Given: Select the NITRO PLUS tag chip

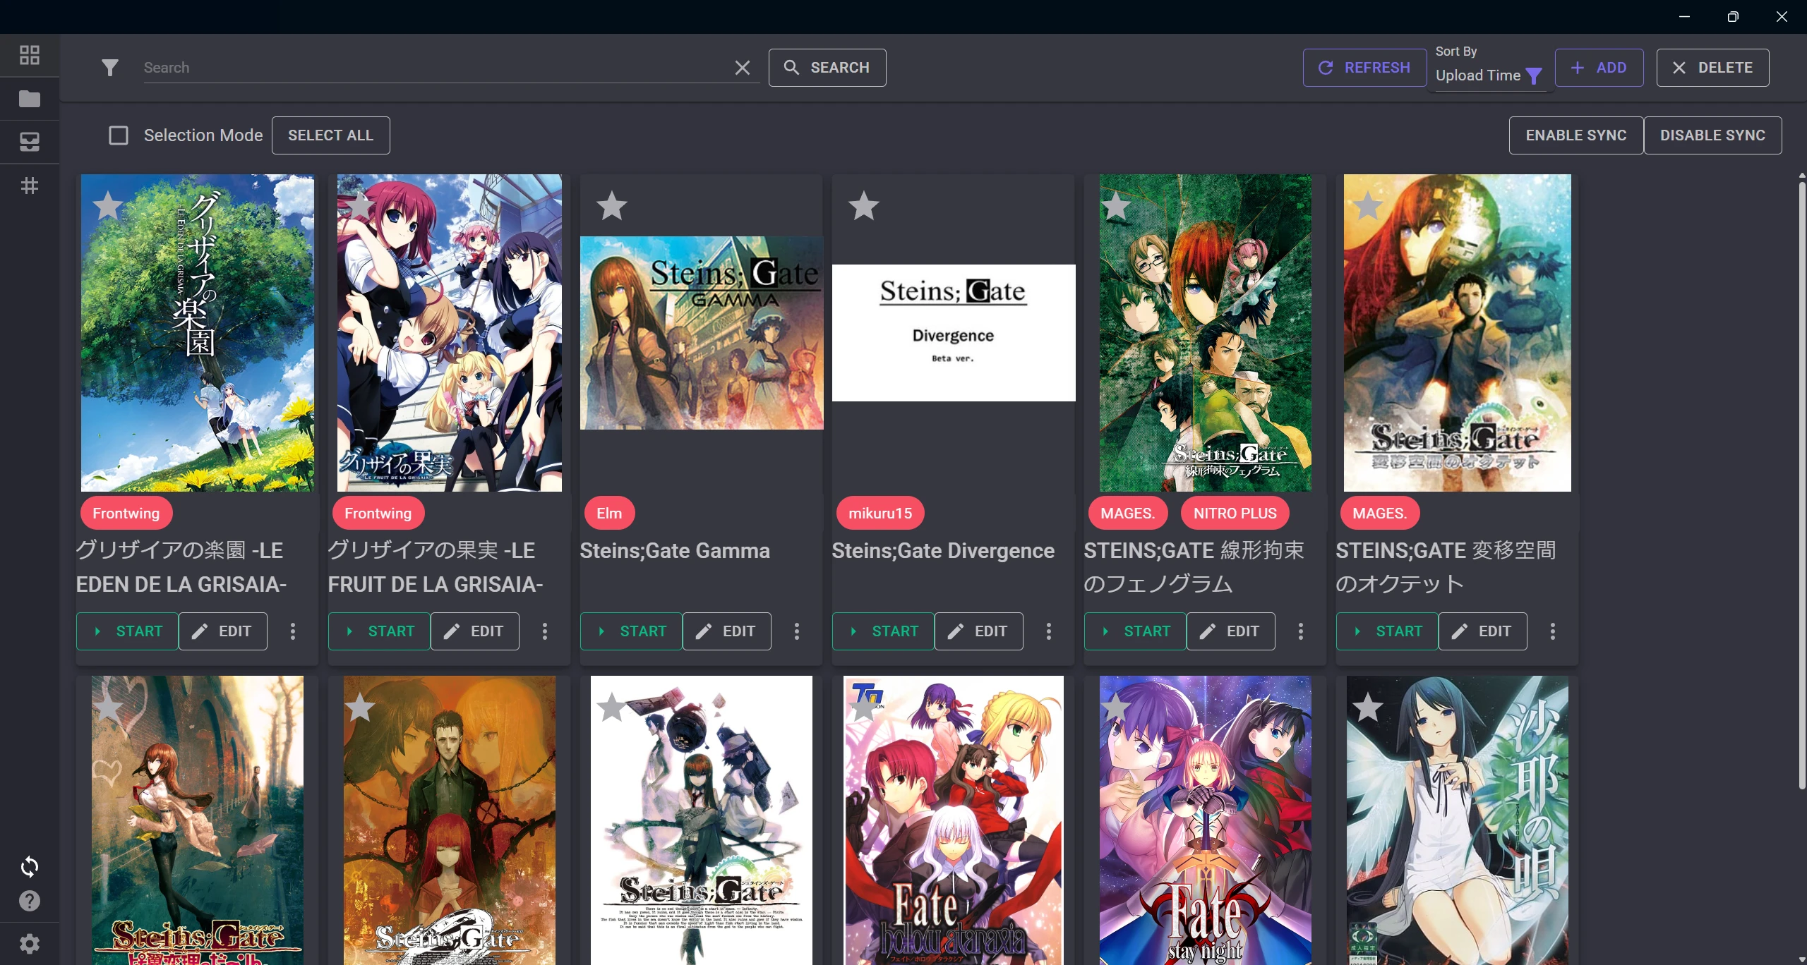Looking at the screenshot, I should (1235, 514).
